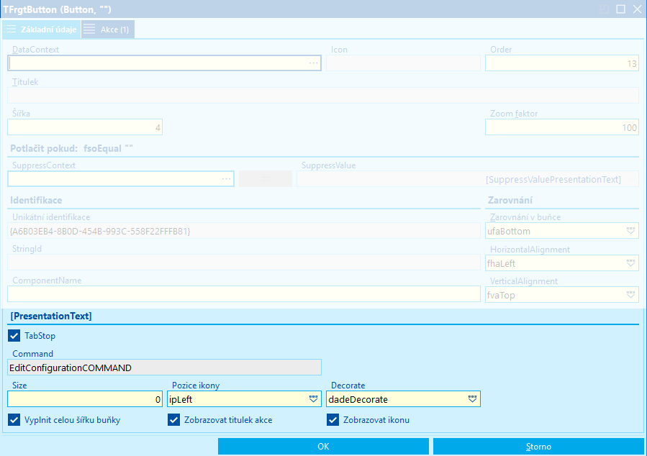
Task: Toggle Zobrazovat ikonu checkbox
Action: 333,420
